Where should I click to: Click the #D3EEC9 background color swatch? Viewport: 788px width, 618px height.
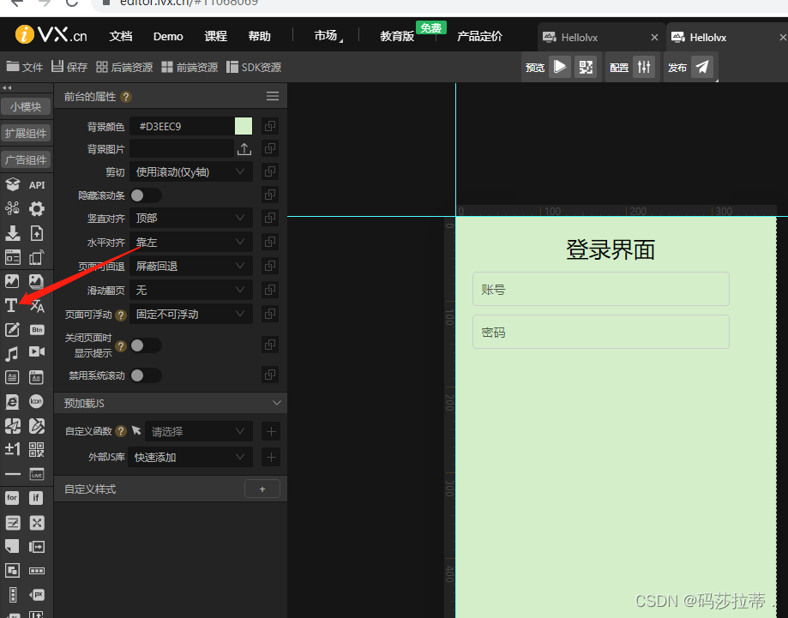point(243,125)
